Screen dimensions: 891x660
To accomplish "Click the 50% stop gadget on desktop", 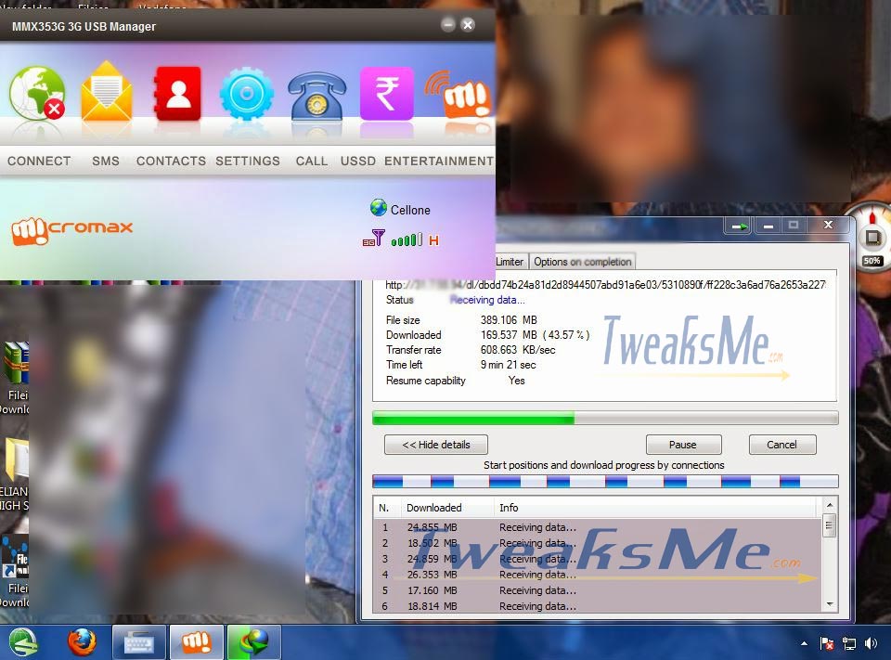I will coord(872,239).
